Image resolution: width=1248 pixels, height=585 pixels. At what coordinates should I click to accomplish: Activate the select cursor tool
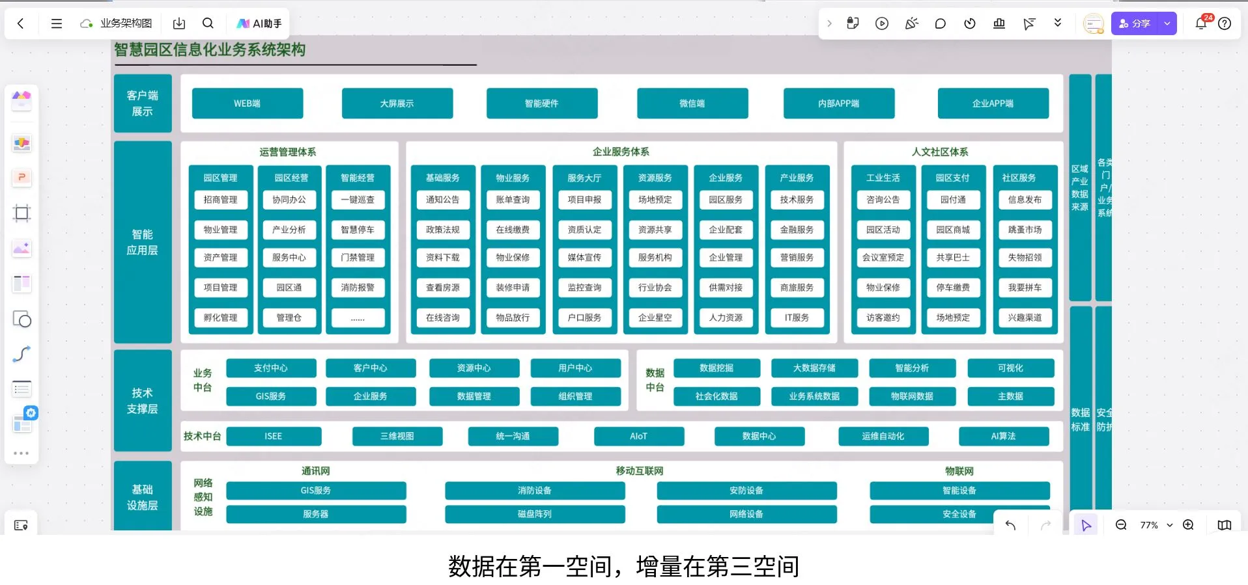point(1086,525)
